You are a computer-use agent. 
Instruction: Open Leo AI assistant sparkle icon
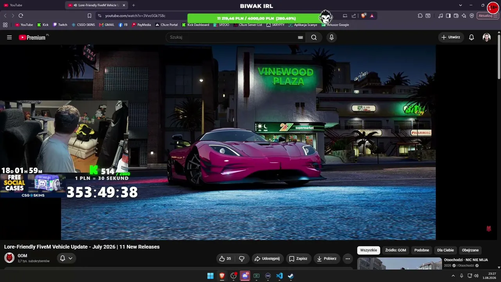[464, 16]
